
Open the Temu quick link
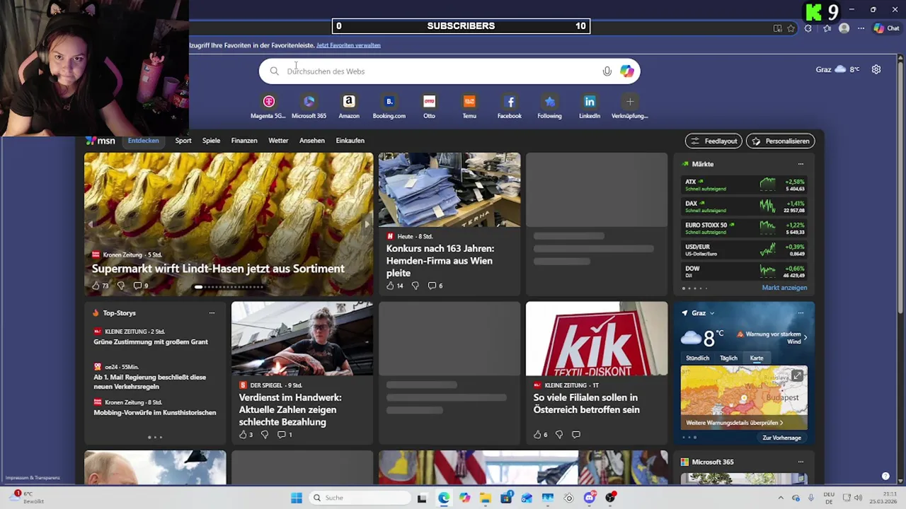[469, 107]
